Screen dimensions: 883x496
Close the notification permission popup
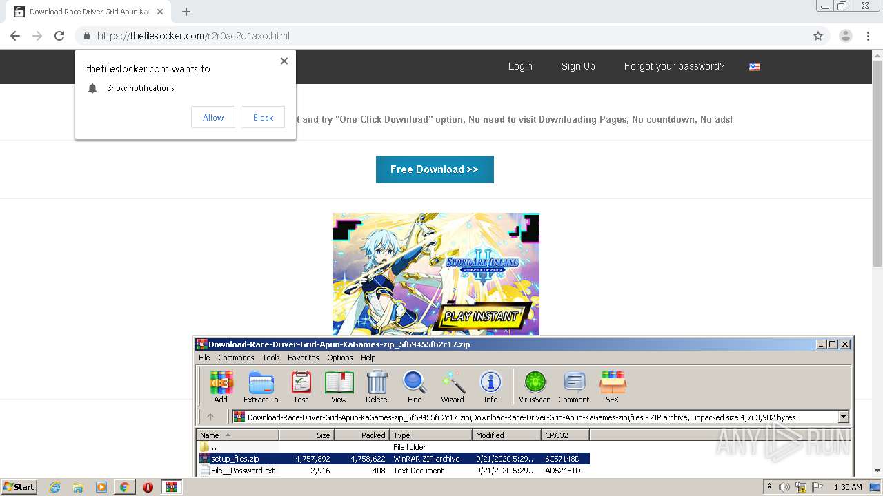coord(284,61)
